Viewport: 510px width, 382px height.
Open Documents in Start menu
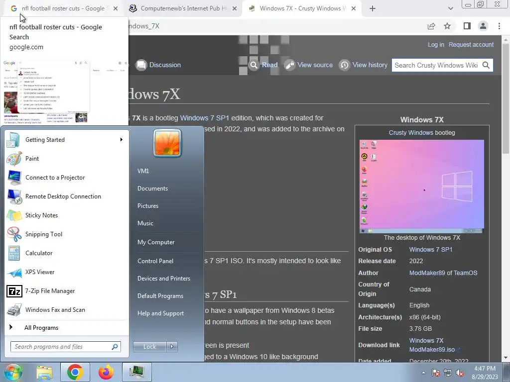pos(152,189)
